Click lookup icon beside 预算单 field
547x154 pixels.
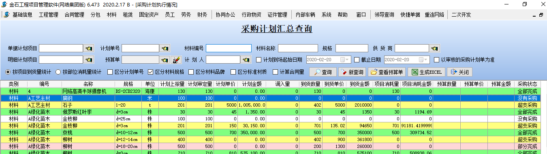(x=165, y=60)
